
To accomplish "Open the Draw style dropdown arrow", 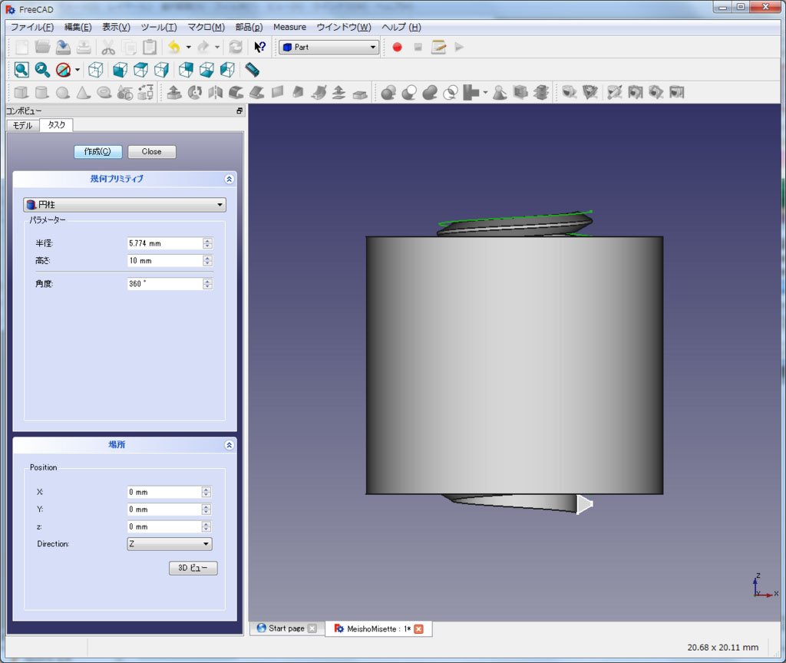I will (78, 70).
